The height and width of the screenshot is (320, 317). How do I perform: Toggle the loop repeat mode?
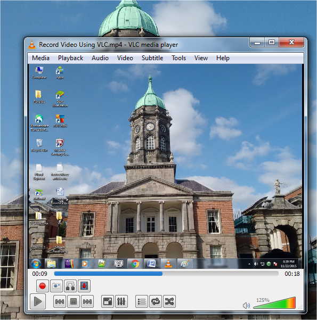(156, 301)
